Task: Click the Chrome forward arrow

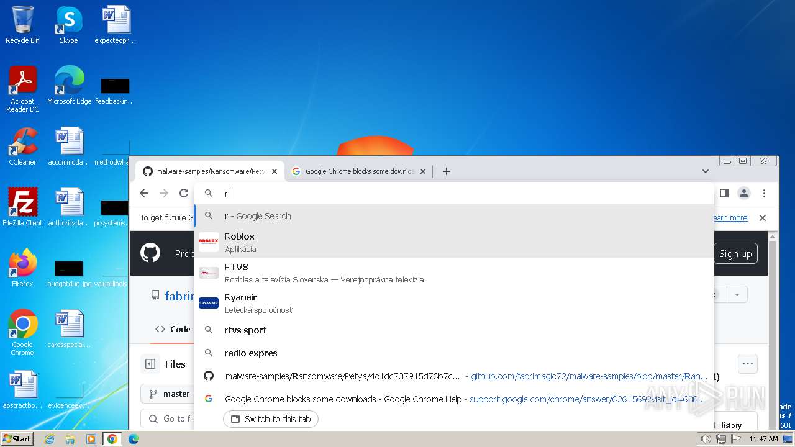Action: pos(164,193)
